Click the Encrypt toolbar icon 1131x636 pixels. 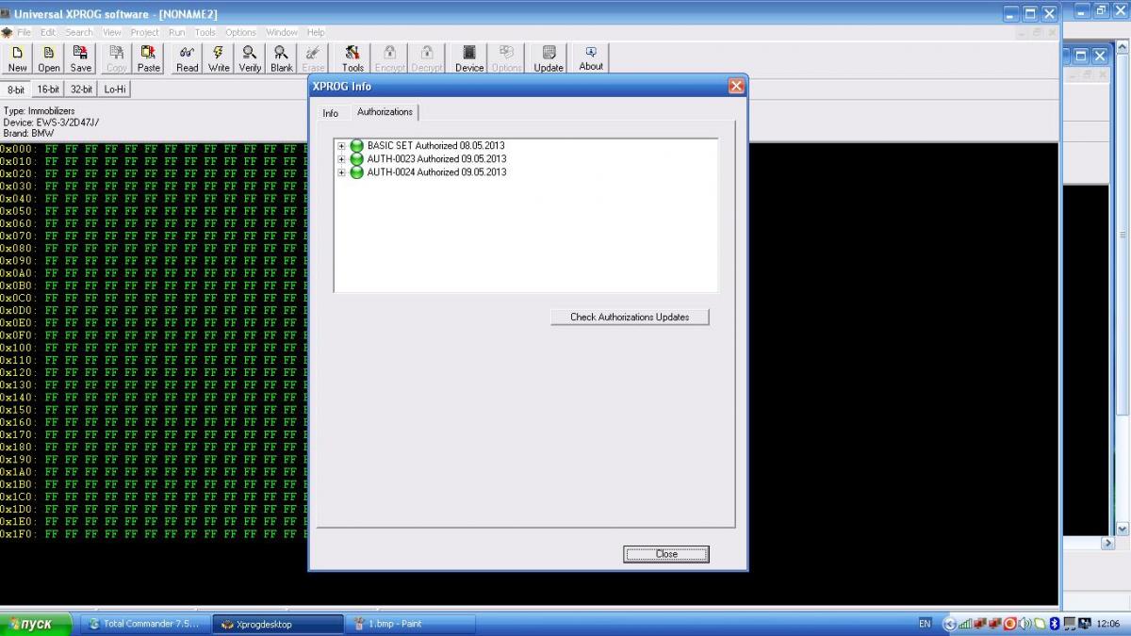coord(389,58)
